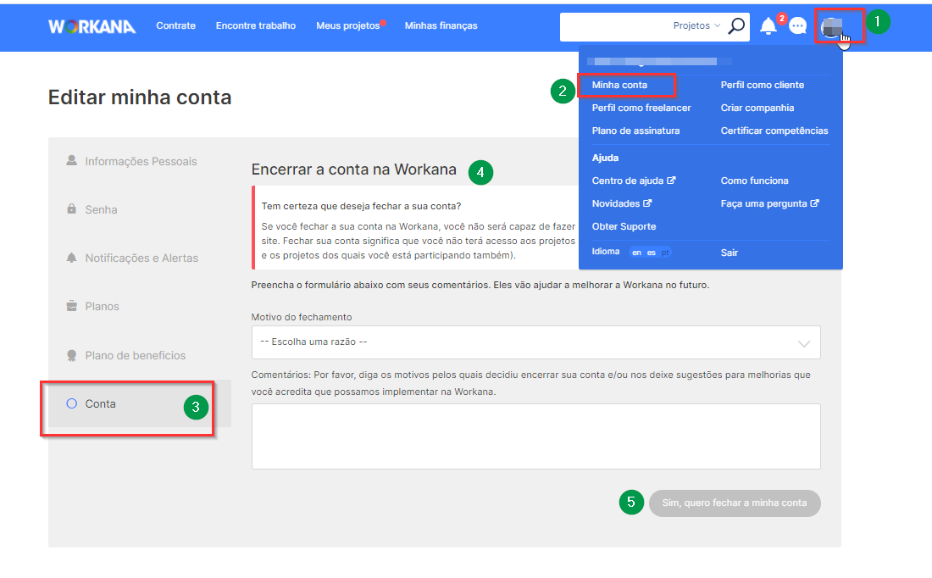Select Plano de assinatura
932x578 pixels.
635,131
